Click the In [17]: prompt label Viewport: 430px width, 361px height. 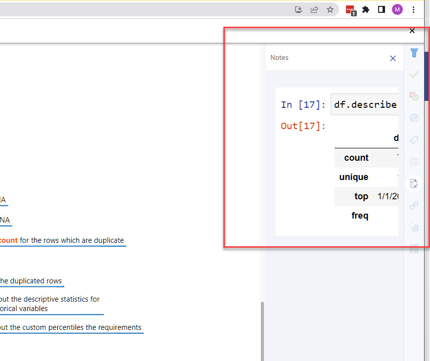[303, 104]
